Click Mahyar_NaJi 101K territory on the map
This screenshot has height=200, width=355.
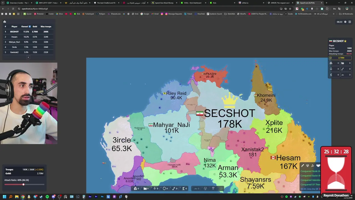pos(171,127)
